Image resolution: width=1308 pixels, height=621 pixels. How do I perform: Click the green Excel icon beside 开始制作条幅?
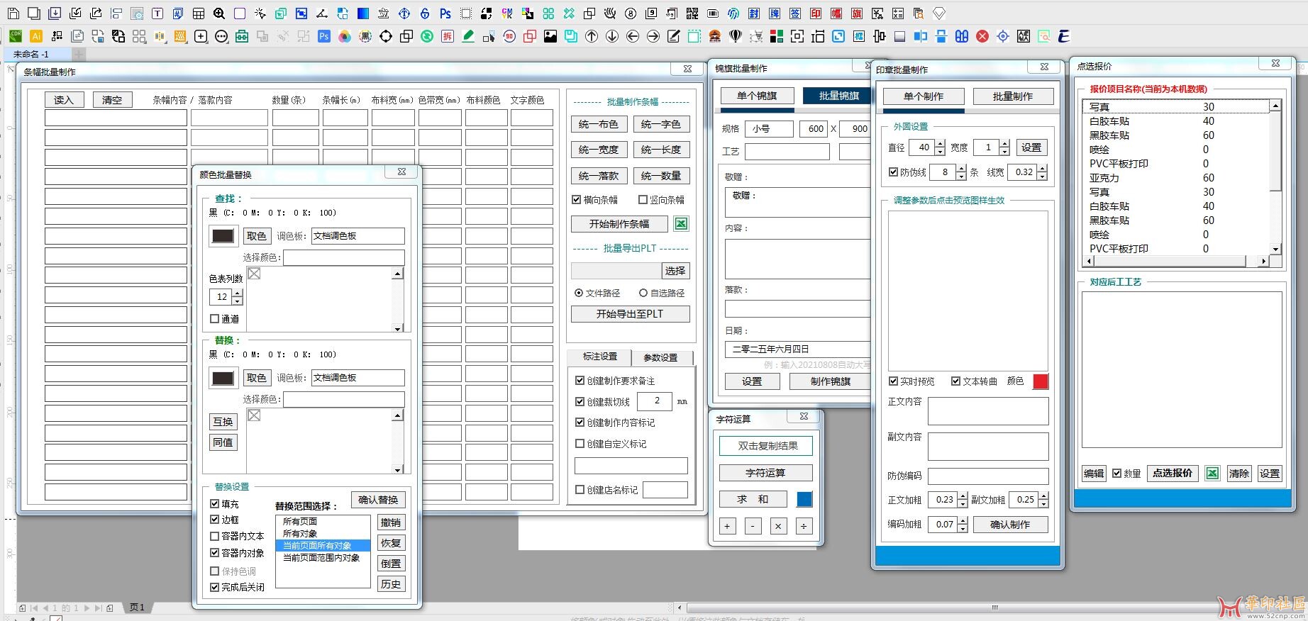[x=681, y=224]
